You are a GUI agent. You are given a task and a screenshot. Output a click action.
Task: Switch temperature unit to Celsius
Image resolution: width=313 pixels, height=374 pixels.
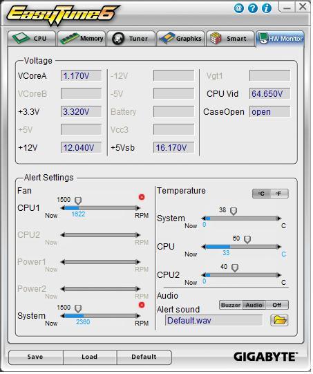point(261,194)
